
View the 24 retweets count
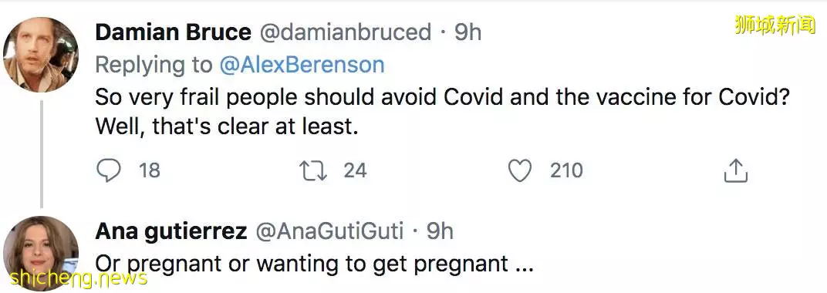click(355, 170)
